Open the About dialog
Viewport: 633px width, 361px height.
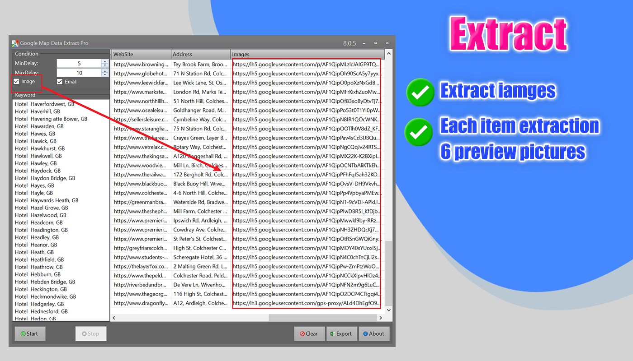click(x=374, y=334)
